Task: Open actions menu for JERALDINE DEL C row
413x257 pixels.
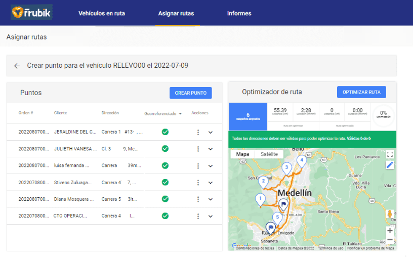Action: [198, 132]
